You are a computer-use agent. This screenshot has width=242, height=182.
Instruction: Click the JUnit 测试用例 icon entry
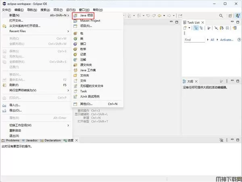pos(75,96)
